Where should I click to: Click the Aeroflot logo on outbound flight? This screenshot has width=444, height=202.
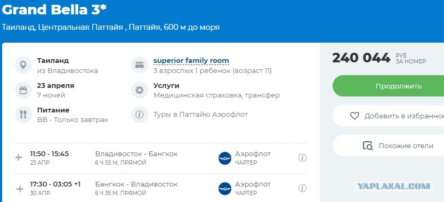[225, 158]
